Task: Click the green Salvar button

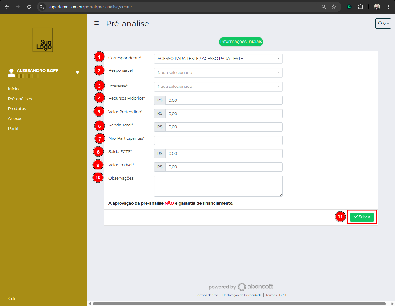Action: tap(362, 217)
